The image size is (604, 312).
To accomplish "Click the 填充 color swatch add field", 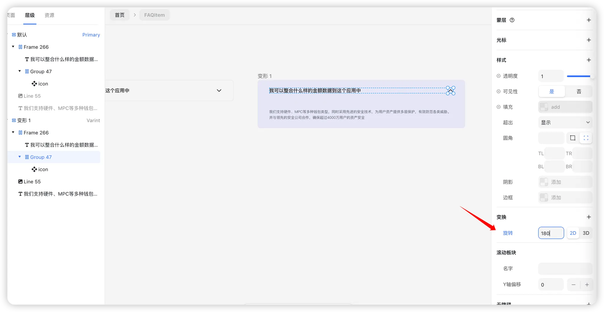I will [565, 107].
